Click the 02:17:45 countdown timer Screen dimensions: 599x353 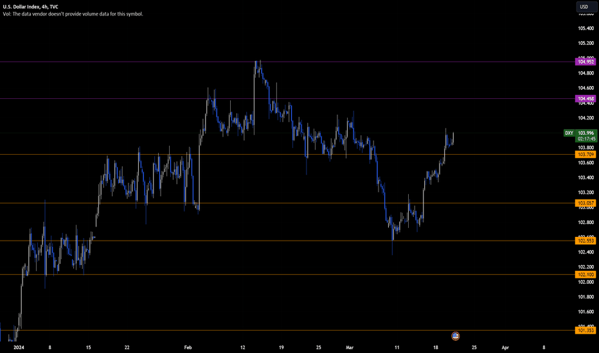(586, 139)
